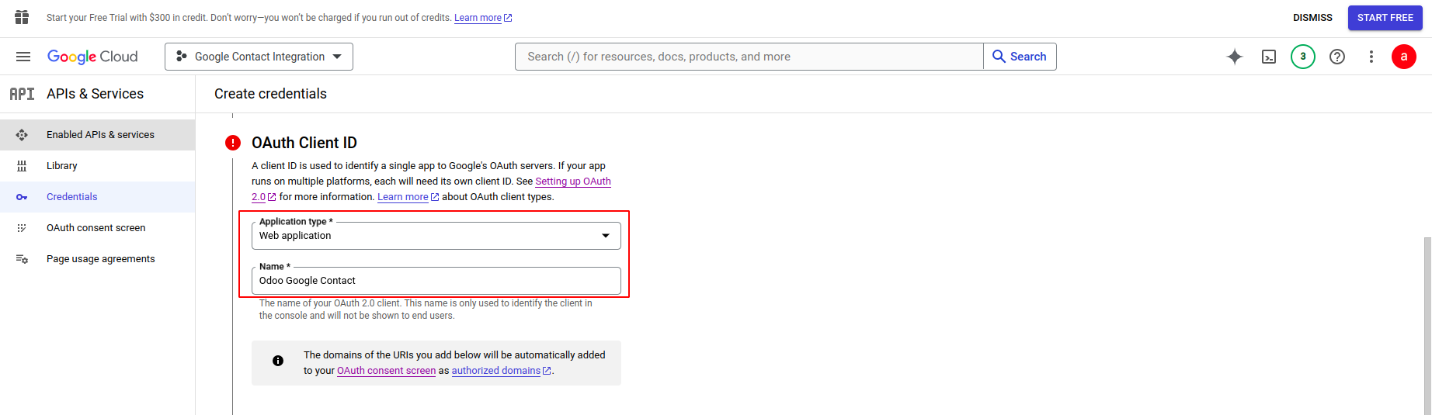
Task: Click the user account avatar
Action: click(1403, 57)
